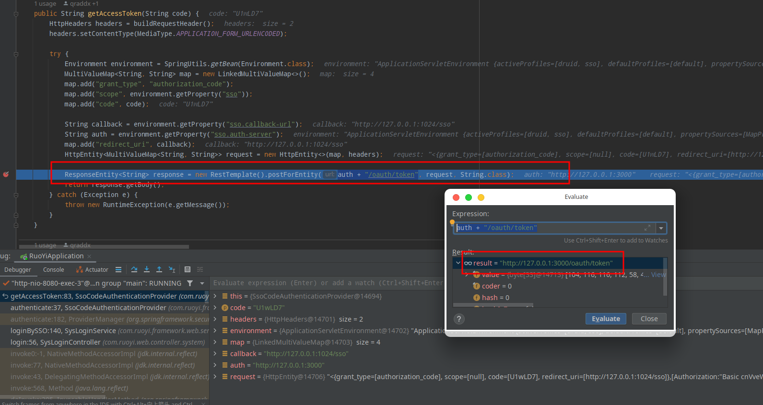Select login:56 SysLoginController frame
The width and height of the screenshot is (763, 405).
(105, 342)
